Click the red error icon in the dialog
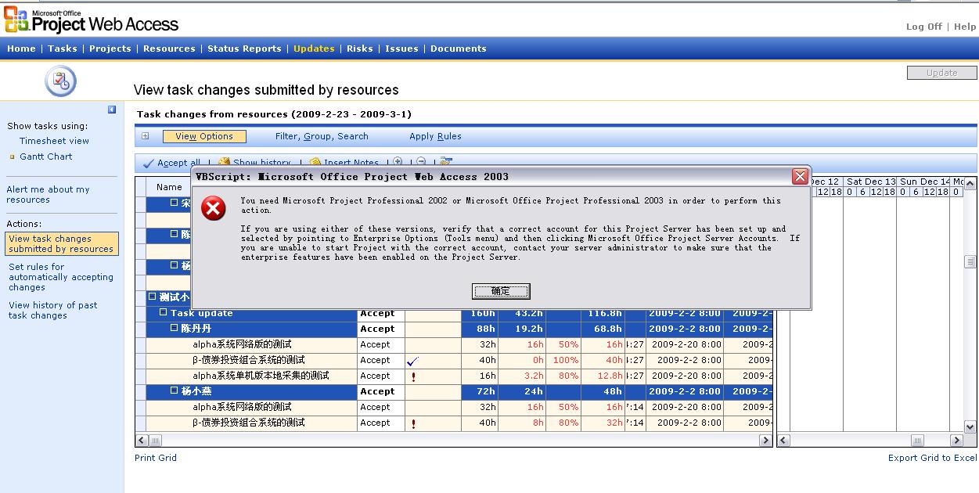 [x=214, y=208]
